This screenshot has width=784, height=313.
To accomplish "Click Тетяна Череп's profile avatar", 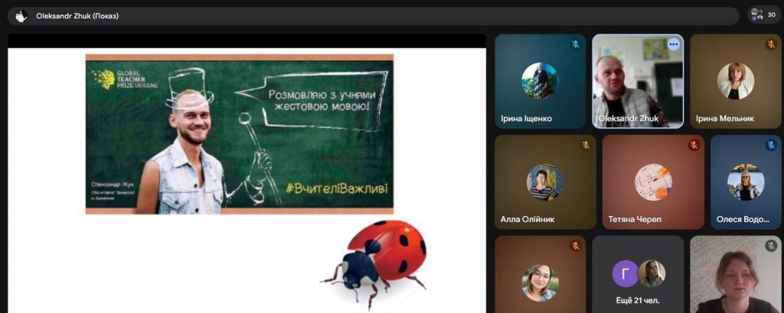I will pyautogui.click(x=653, y=182).
